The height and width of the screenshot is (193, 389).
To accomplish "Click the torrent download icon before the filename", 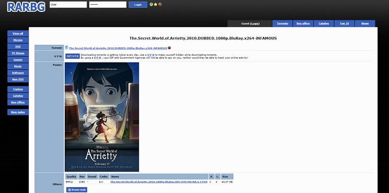I will click(x=66, y=48).
